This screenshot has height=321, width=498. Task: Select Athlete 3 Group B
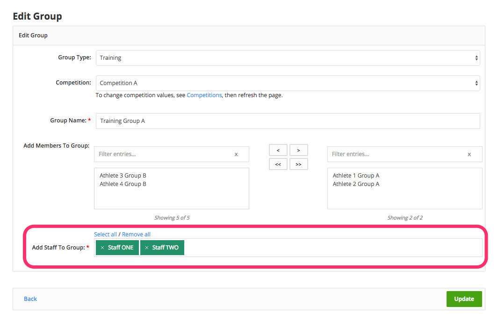pyautogui.click(x=123, y=176)
